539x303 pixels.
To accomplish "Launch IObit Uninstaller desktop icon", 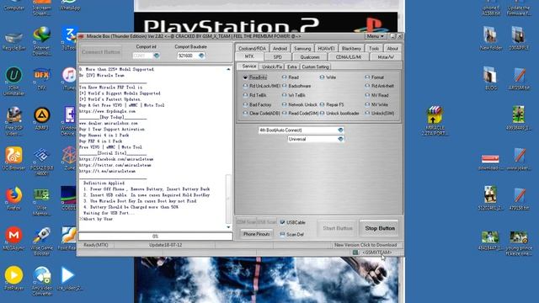I will click(13, 82).
